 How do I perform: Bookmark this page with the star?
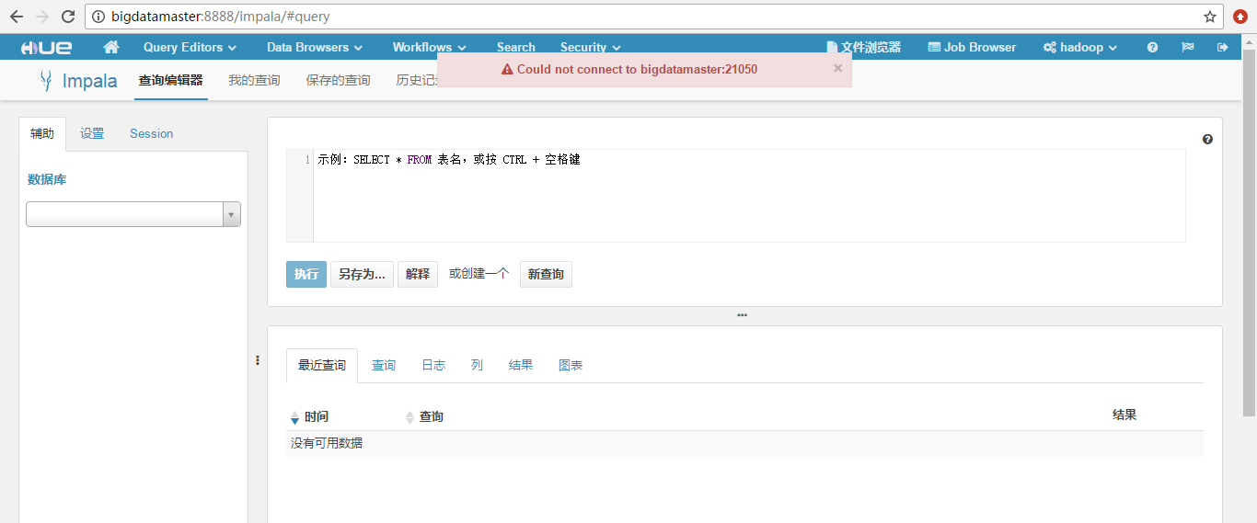point(1210,17)
